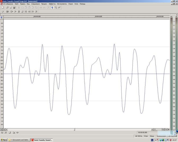Click Go to End in top transport bar
This screenshot has height=142, width=178.
click(36, 11)
